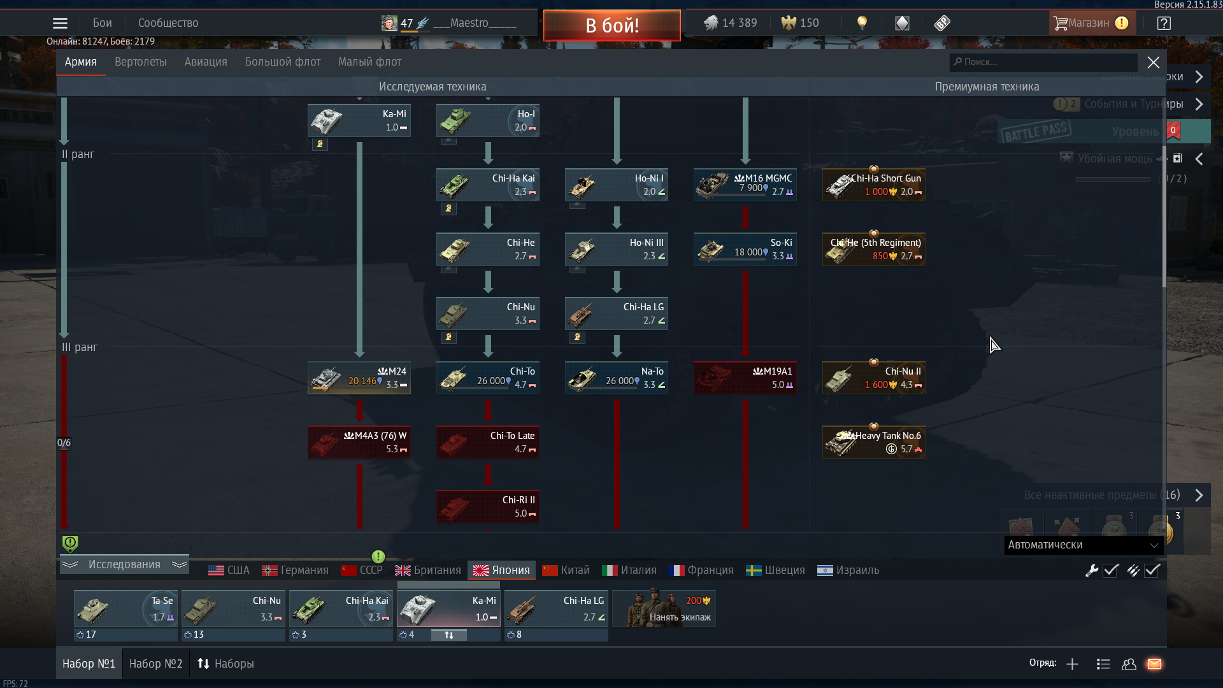Switch to the Малый флот tab

(369, 62)
